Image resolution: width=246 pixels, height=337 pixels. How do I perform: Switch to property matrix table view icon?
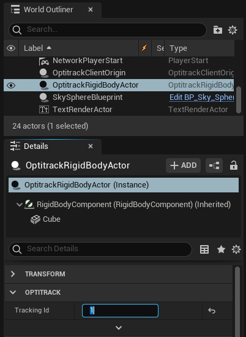click(x=204, y=249)
